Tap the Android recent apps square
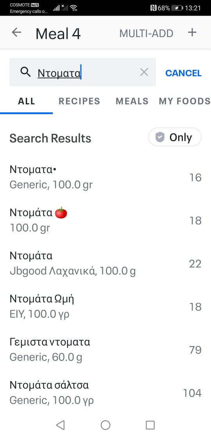Viewport: 211px width, 437px height. coord(150,425)
